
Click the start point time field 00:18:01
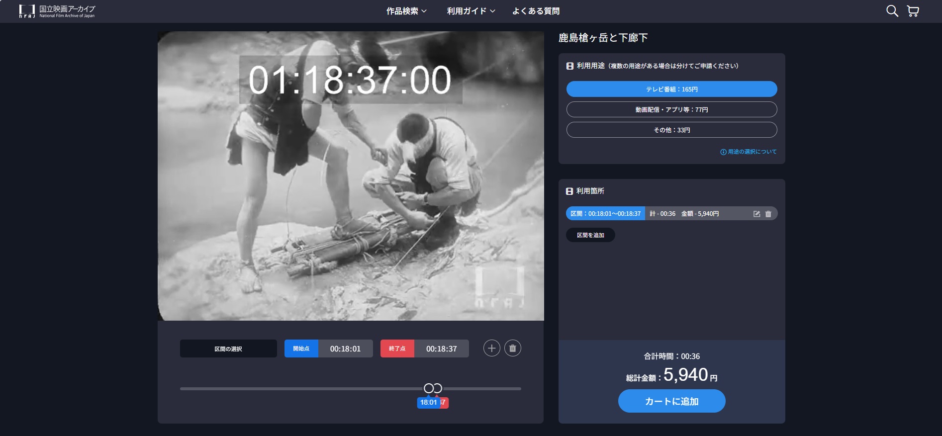click(x=345, y=349)
